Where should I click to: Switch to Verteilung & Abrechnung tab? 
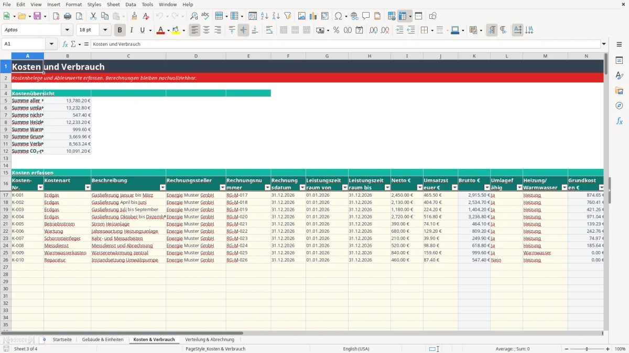click(x=210, y=339)
